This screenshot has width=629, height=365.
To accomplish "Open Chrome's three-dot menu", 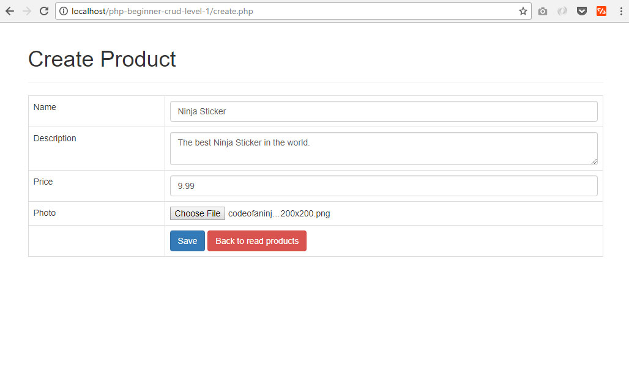I will pos(621,10).
